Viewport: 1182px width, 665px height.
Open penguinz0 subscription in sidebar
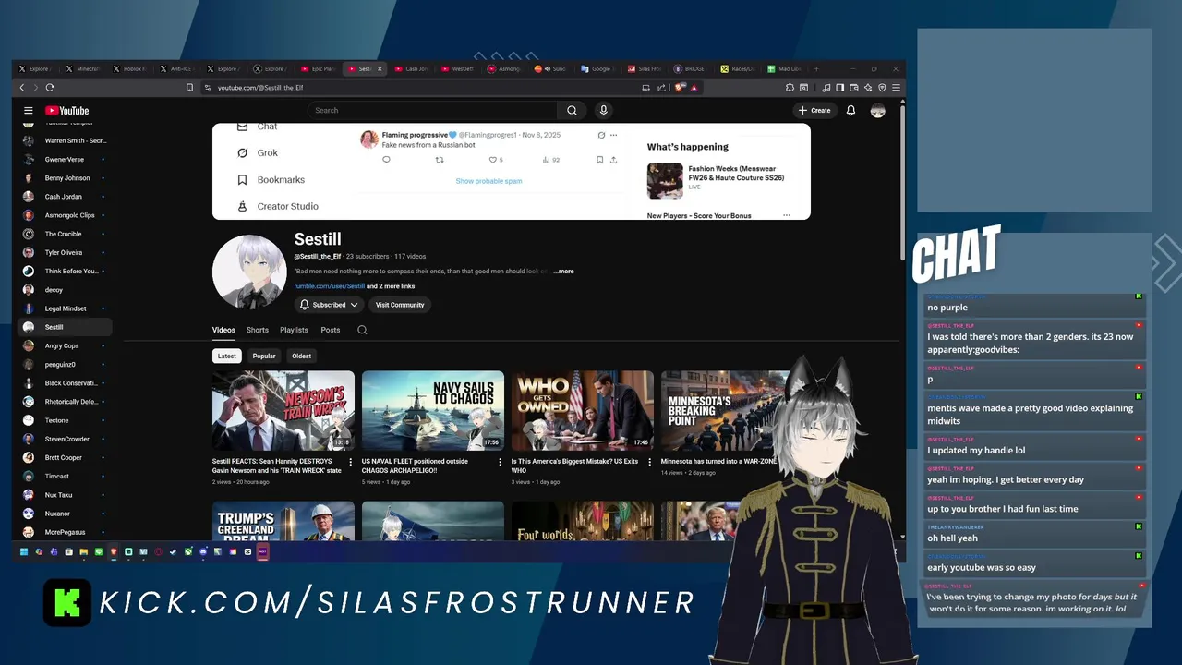coord(65,364)
